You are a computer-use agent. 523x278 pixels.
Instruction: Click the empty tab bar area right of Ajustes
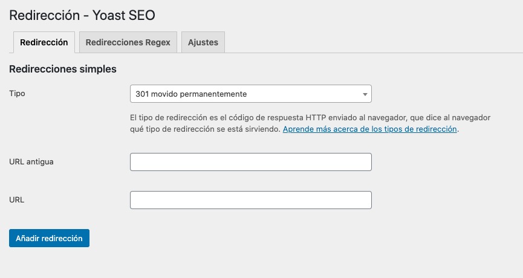363,43
